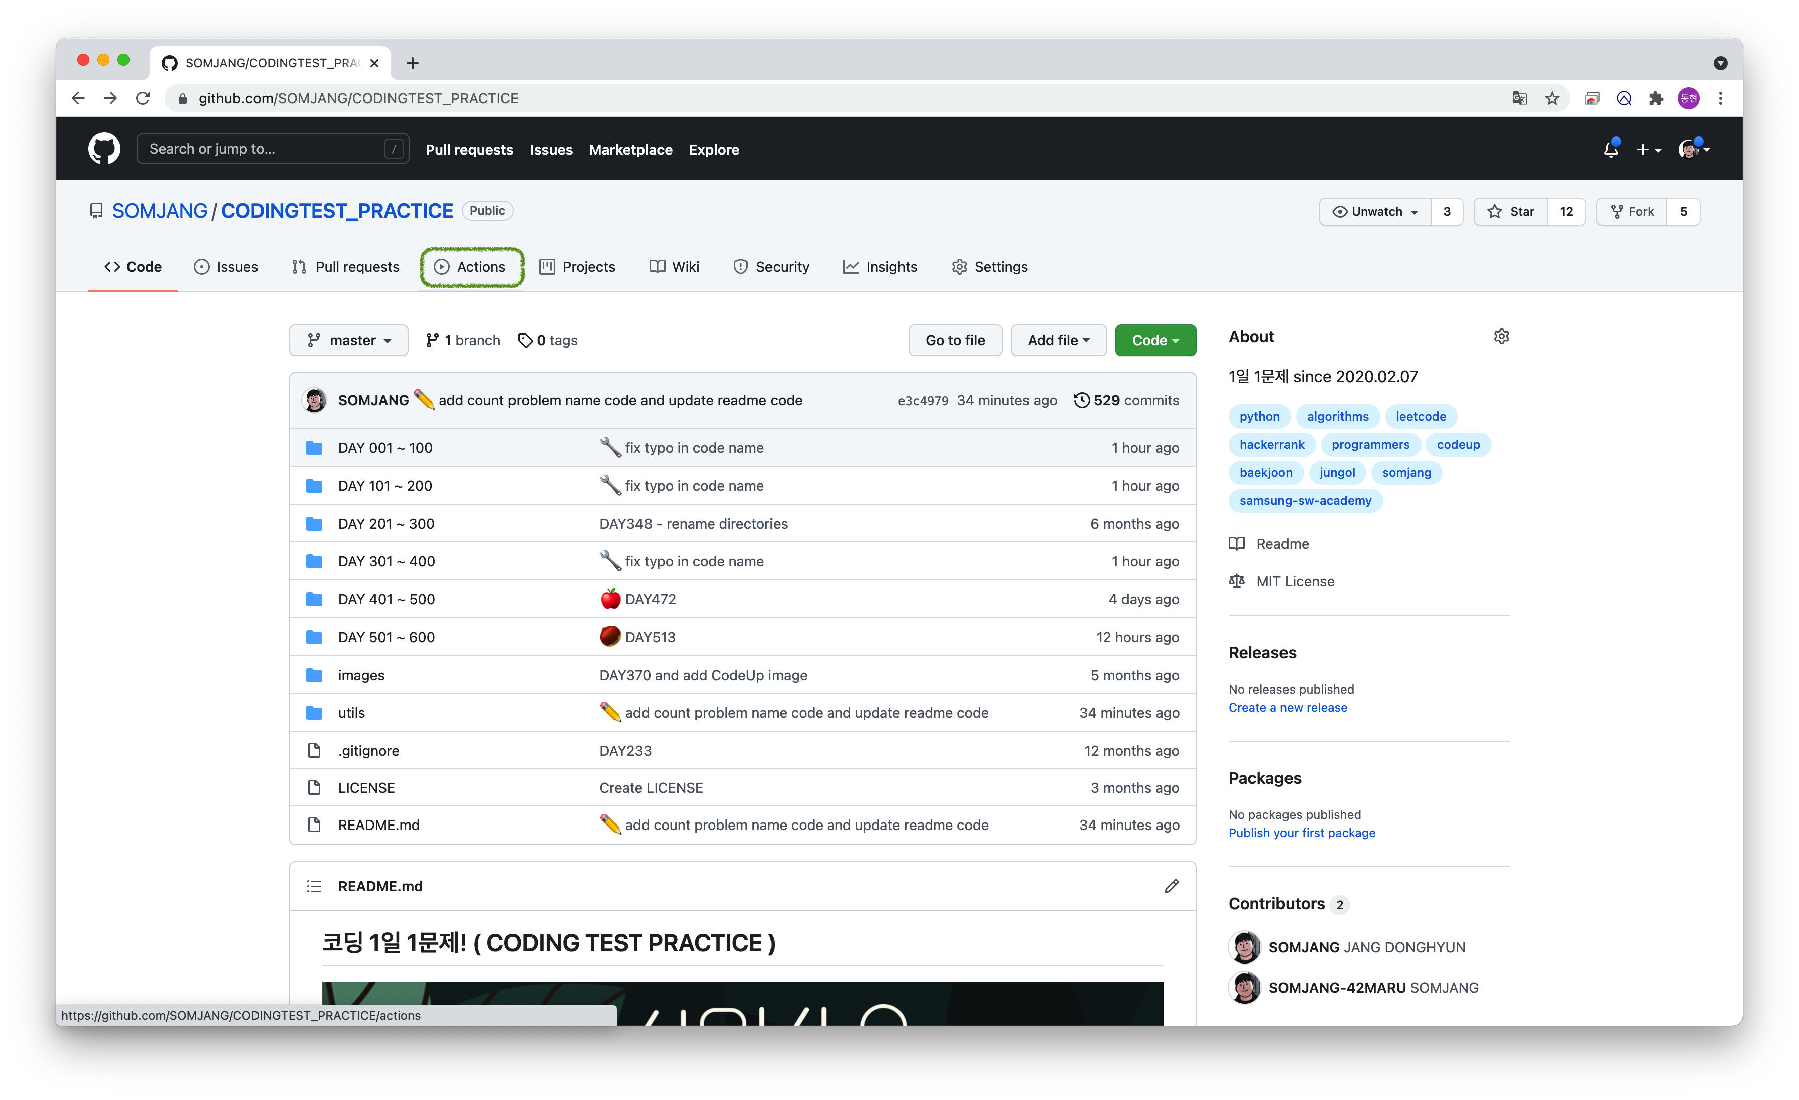The image size is (1799, 1100).
Task: Close the SOMJANG/CODINGTEST_PRACTICE tab
Action: 374,64
